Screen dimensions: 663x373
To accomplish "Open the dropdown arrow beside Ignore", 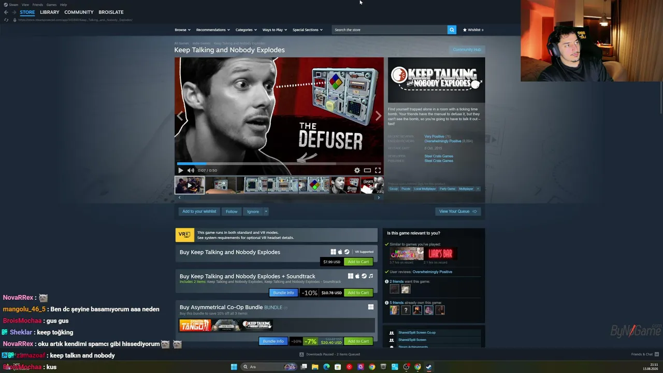I will pyautogui.click(x=266, y=211).
